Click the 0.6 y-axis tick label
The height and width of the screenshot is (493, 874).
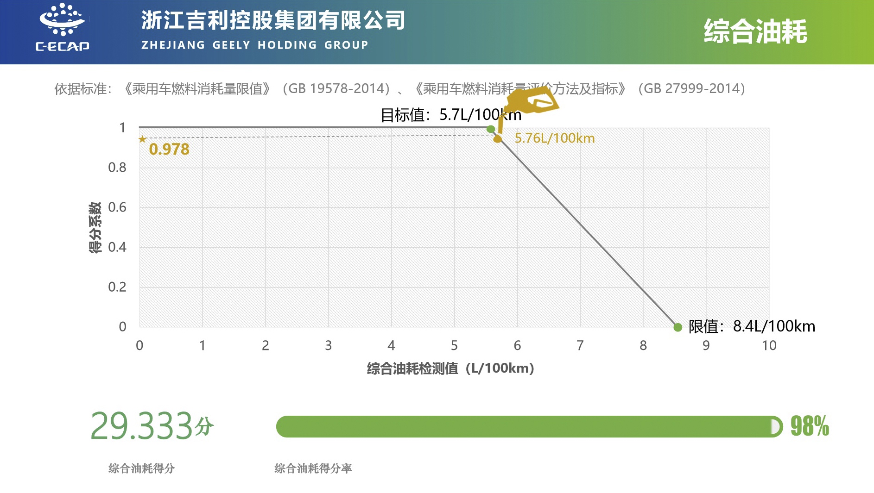(117, 207)
